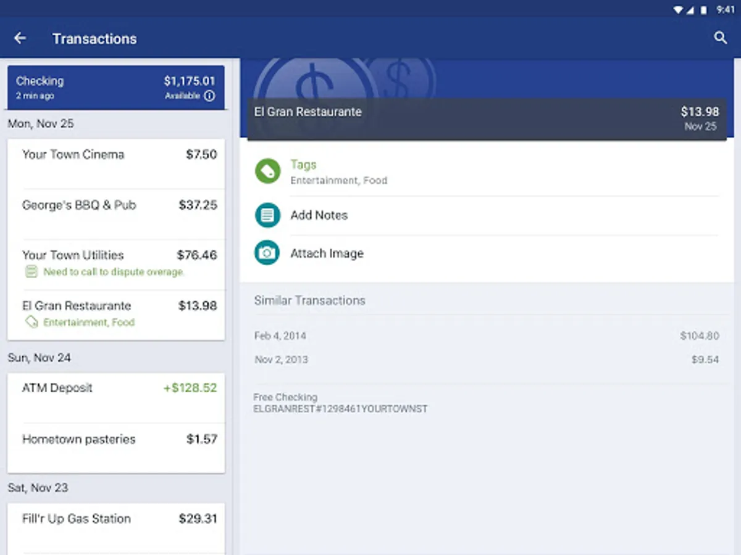Select the Hometown pasteries transaction

pyautogui.click(x=116, y=448)
